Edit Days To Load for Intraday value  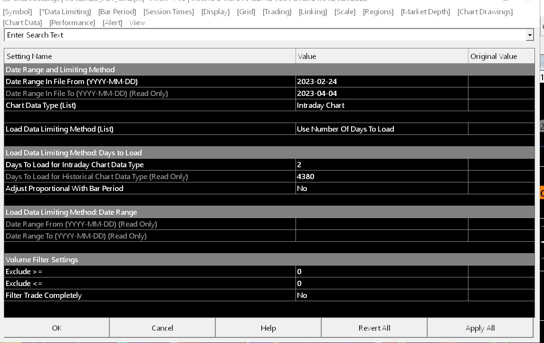(382, 165)
